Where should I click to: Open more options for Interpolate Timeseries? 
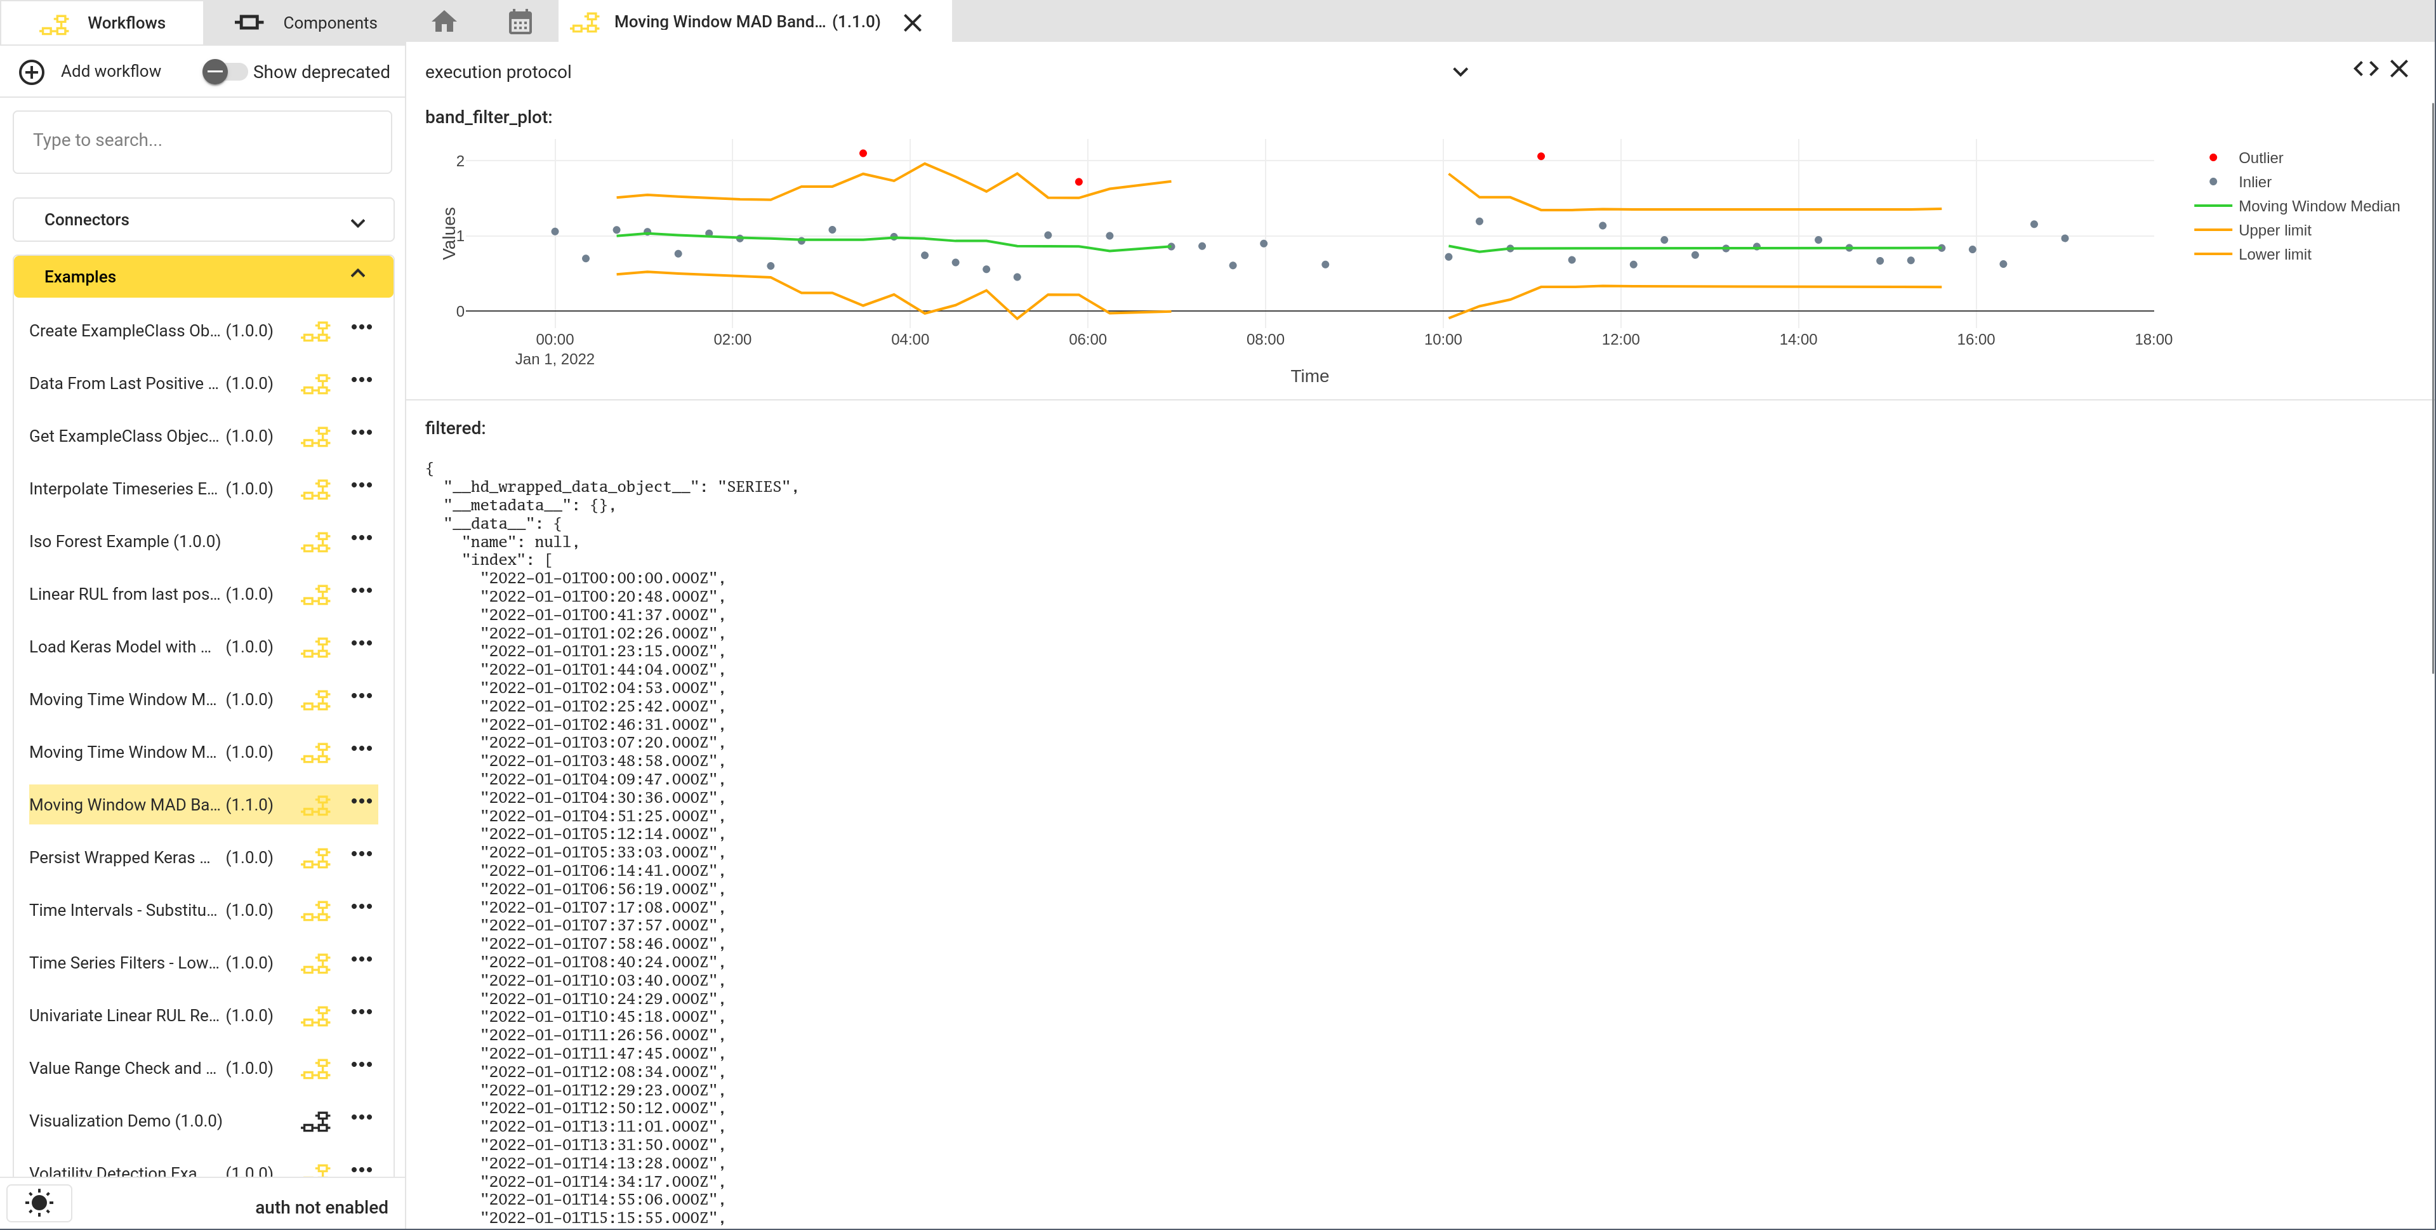click(x=361, y=486)
